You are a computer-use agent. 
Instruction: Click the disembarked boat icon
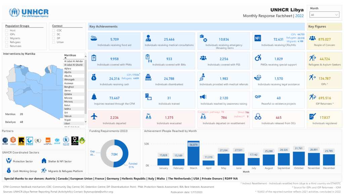point(148,77)
